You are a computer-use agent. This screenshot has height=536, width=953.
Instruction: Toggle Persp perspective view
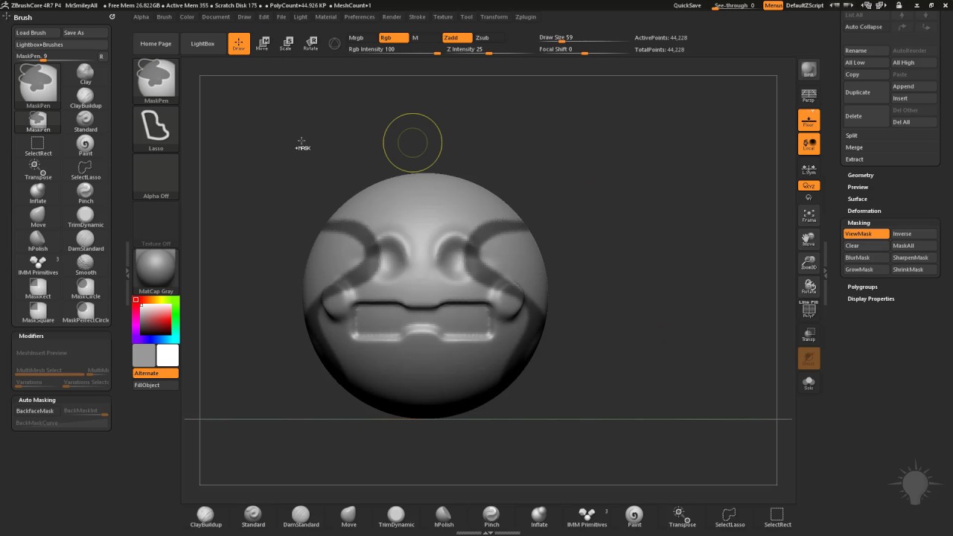click(x=809, y=95)
